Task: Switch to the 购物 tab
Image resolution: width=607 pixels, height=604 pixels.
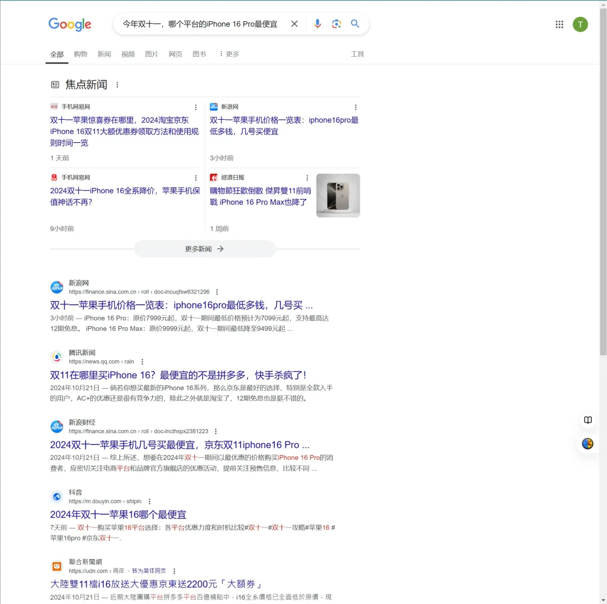Action: pyautogui.click(x=80, y=54)
